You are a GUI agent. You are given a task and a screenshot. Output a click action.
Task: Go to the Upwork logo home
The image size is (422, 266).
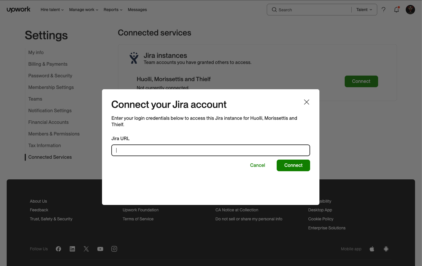pyautogui.click(x=19, y=10)
